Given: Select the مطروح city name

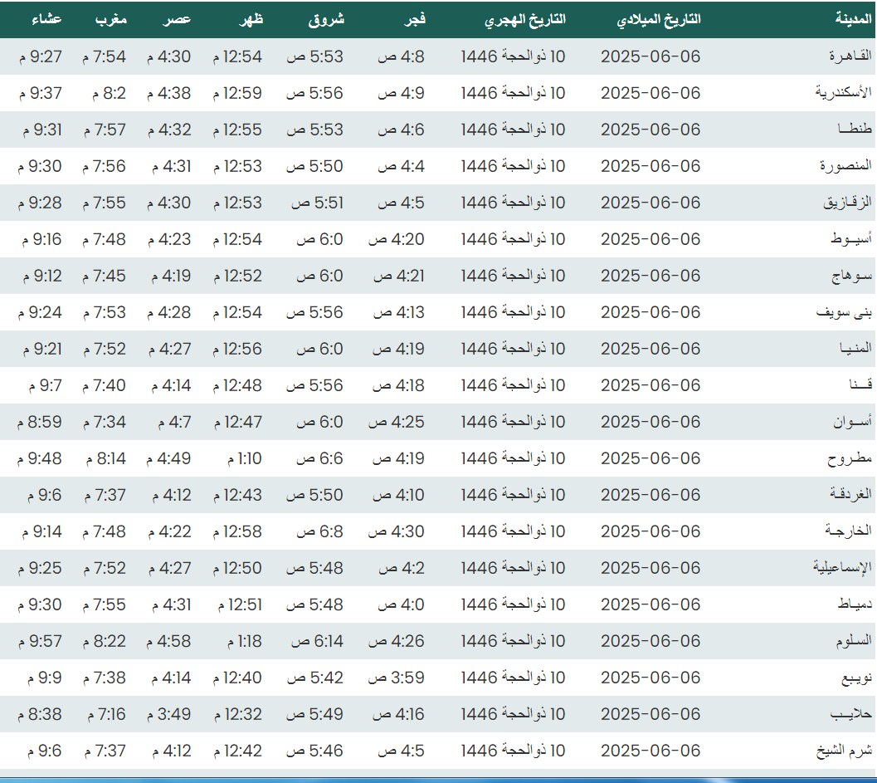Looking at the screenshot, I should [850, 458].
